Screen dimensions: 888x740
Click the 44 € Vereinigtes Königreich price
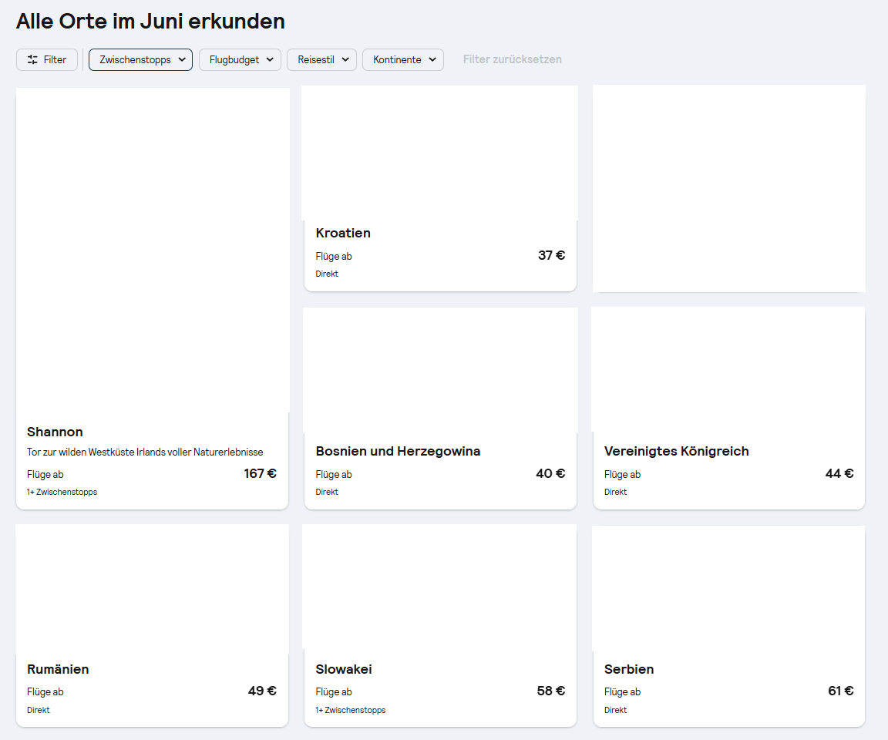point(839,473)
